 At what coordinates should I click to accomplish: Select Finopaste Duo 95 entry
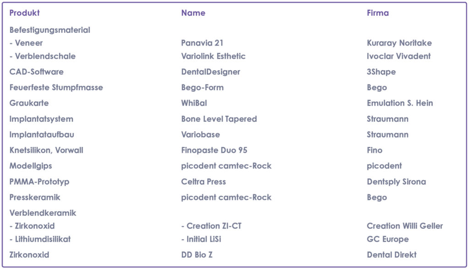[214, 150]
